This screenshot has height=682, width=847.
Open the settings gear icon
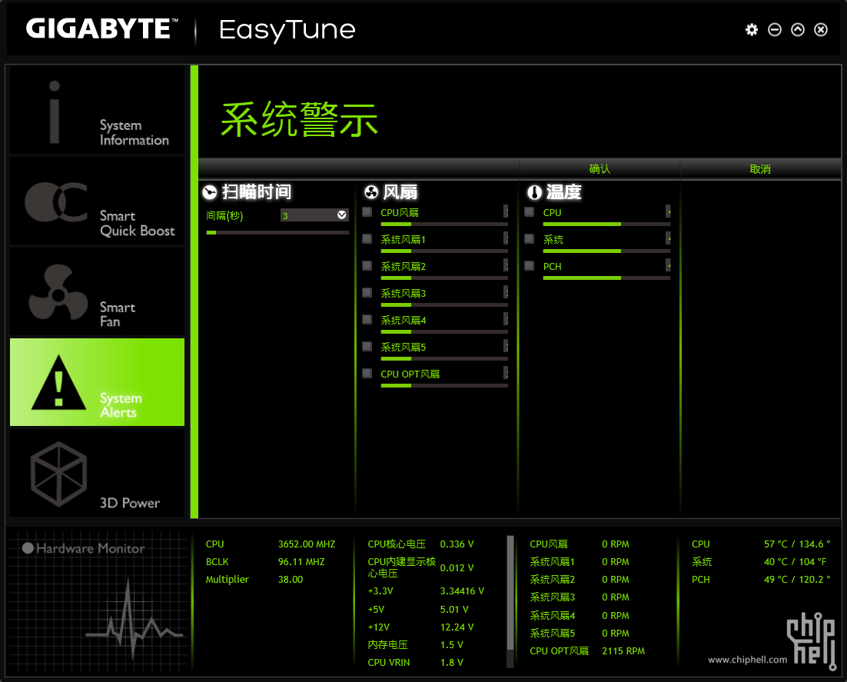coord(752,30)
